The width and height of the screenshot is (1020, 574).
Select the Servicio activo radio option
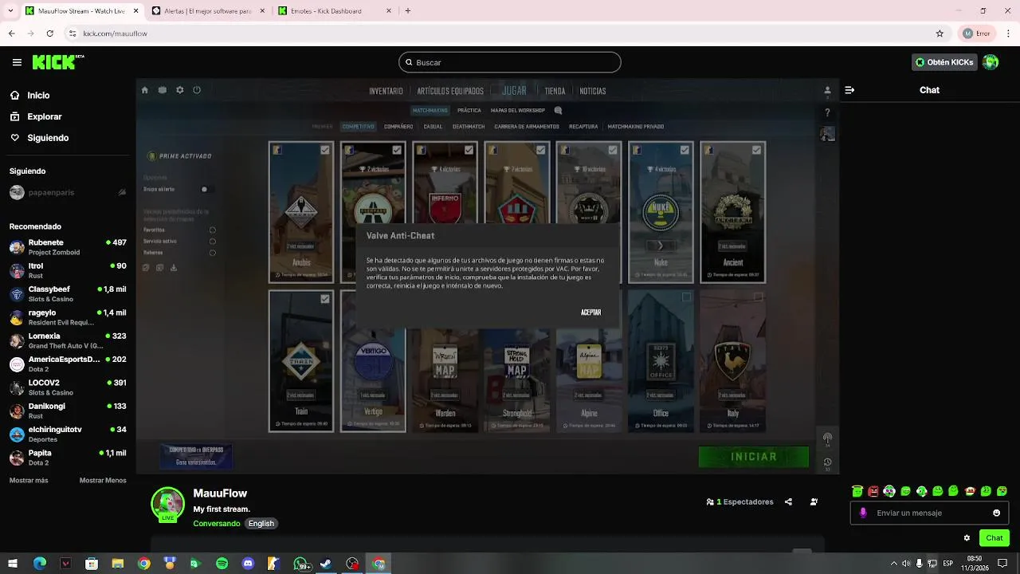click(212, 241)
